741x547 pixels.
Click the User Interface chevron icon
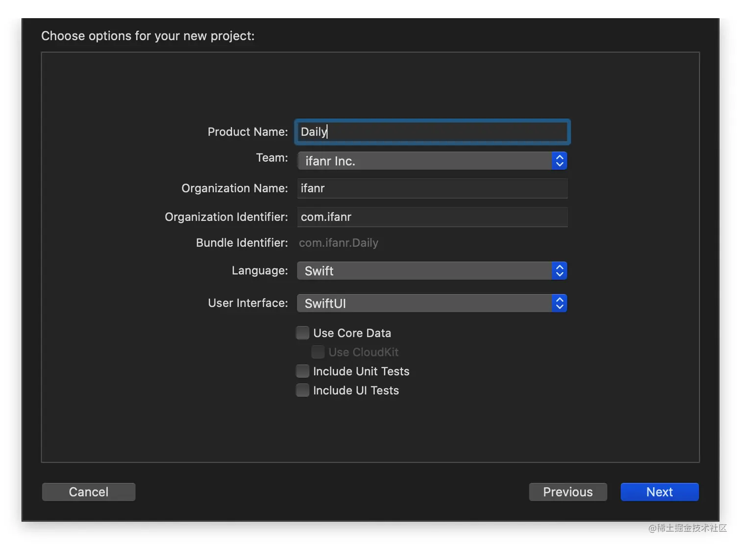click(559, 304)
